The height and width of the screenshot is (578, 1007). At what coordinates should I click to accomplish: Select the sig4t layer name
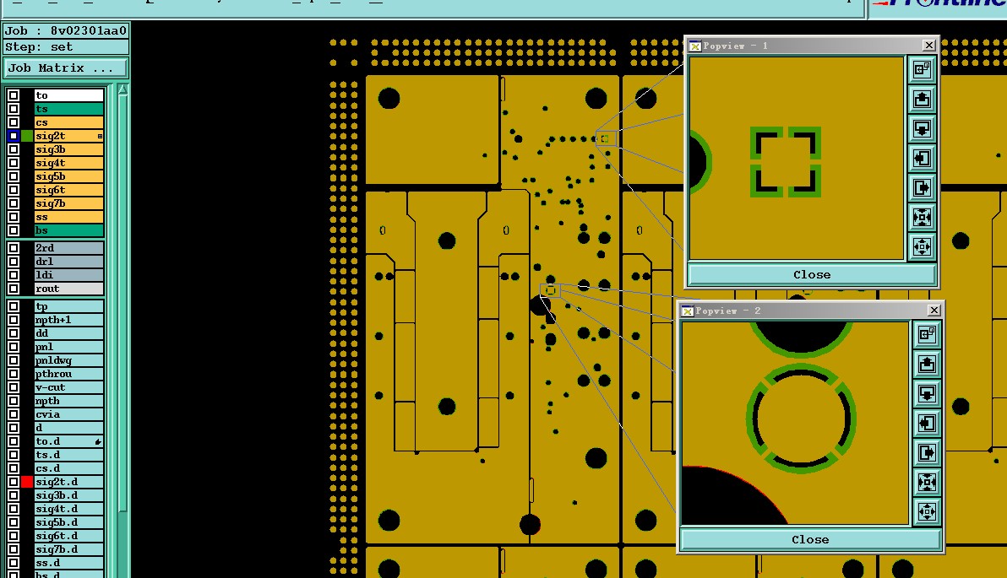pos(68,163)
